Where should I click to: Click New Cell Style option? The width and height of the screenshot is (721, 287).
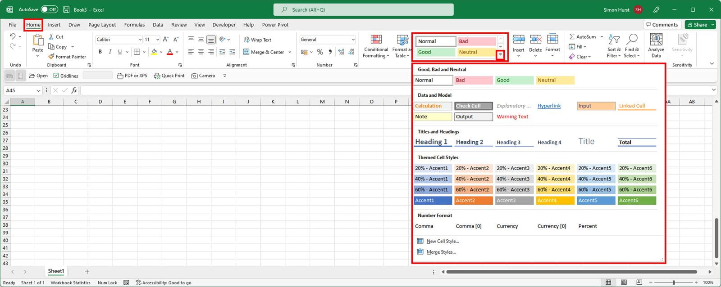tap(443, 242)
